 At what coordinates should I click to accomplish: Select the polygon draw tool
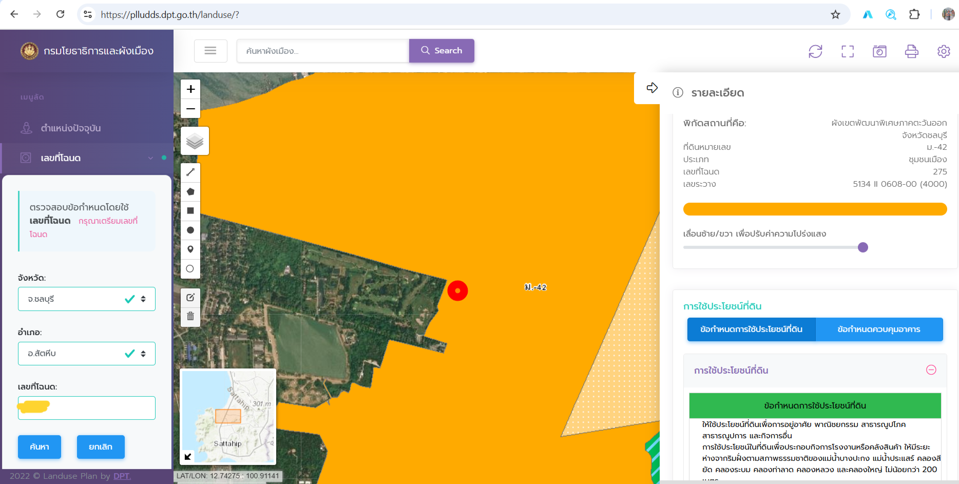pyautogui.click(x=190, y=191)
